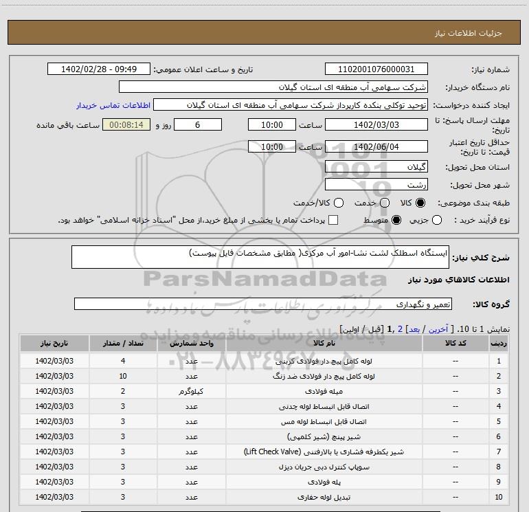Click delivery city field رشت
Image resolution: width=529 pixels, height=512 pixels.
point(376,185)
